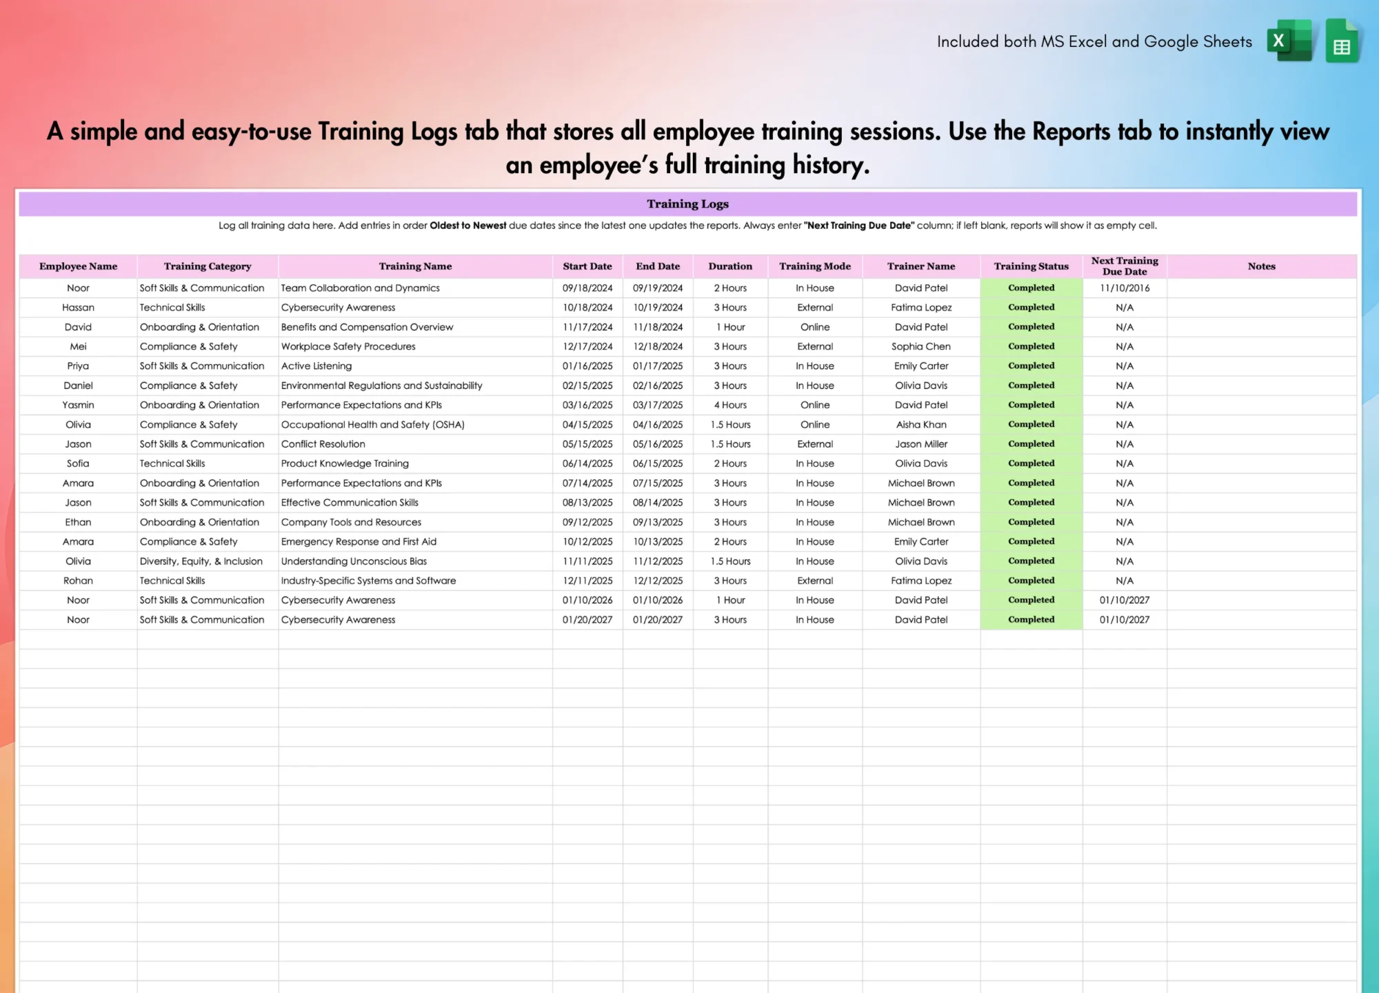1379x993 pixels.
Task: Click trainer name 'Sophia Chen'
Action: (921, 346)
